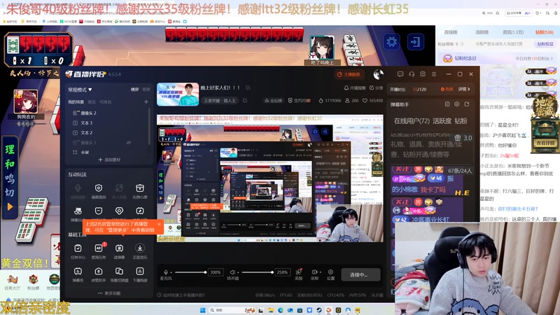The image size is (560, 315).
Task: Click the settings gear in mahjong game
Action: click(x=392, y=42)
